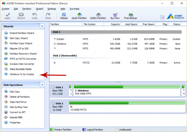The image size is (187, 132).
Task: Collapse the Disk Operations panel
Action: click(x=42, y=85)
